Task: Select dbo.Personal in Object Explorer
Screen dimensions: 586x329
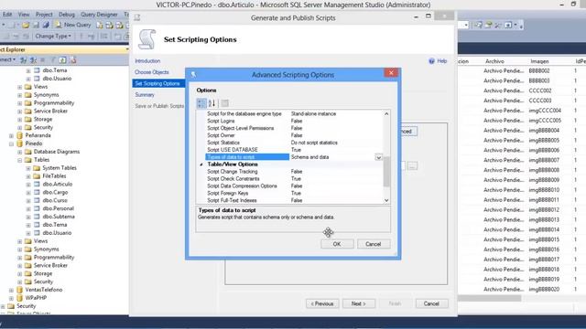Action: click(x=58, y=208)
